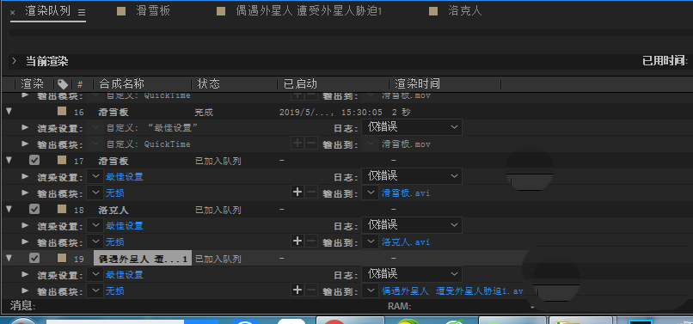Viewport: 693px width, 324px height.
Task: Collapse render item 18 洛克人
Action: (x=9, y=209)
